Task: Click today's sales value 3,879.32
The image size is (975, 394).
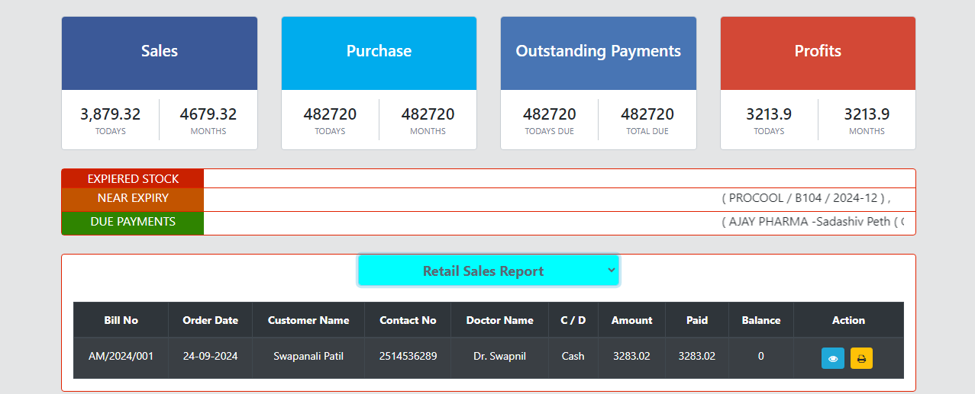Action: (111, 114)
